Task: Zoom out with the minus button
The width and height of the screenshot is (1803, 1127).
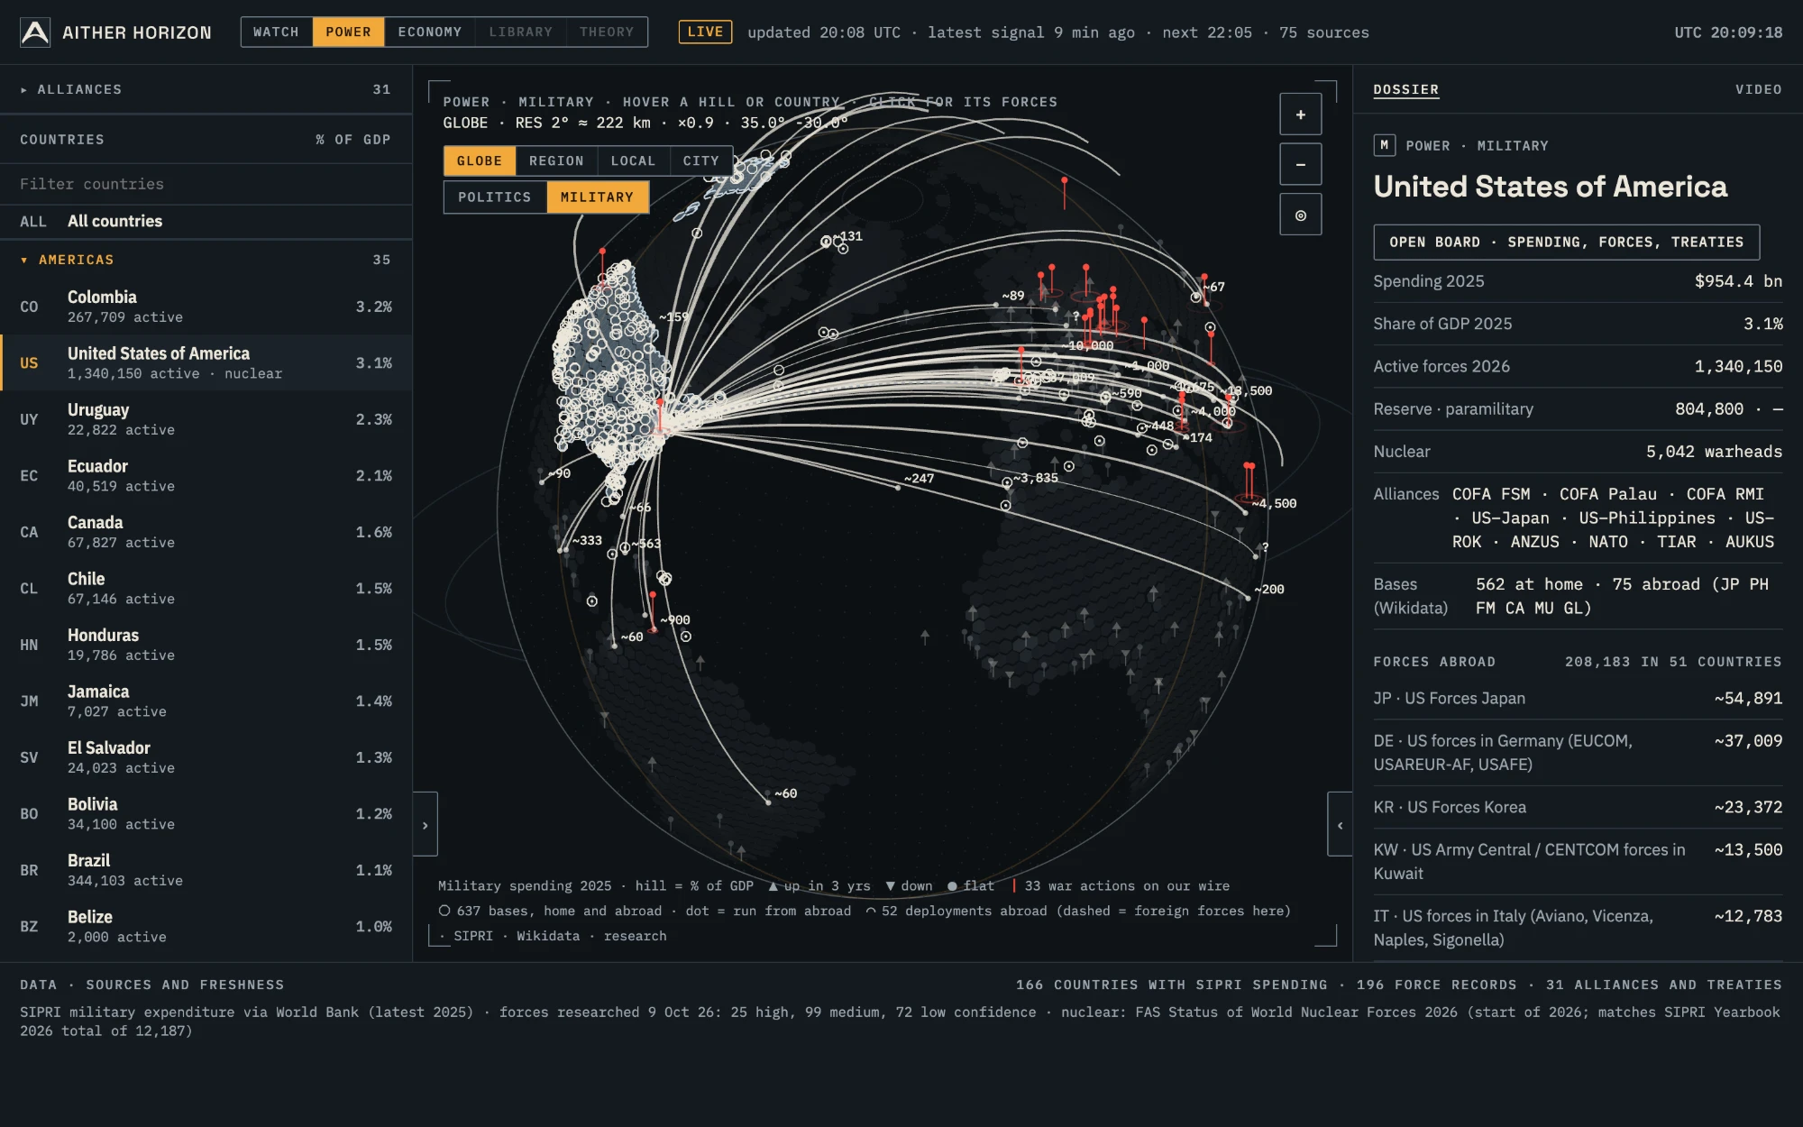Action: 1300,165
